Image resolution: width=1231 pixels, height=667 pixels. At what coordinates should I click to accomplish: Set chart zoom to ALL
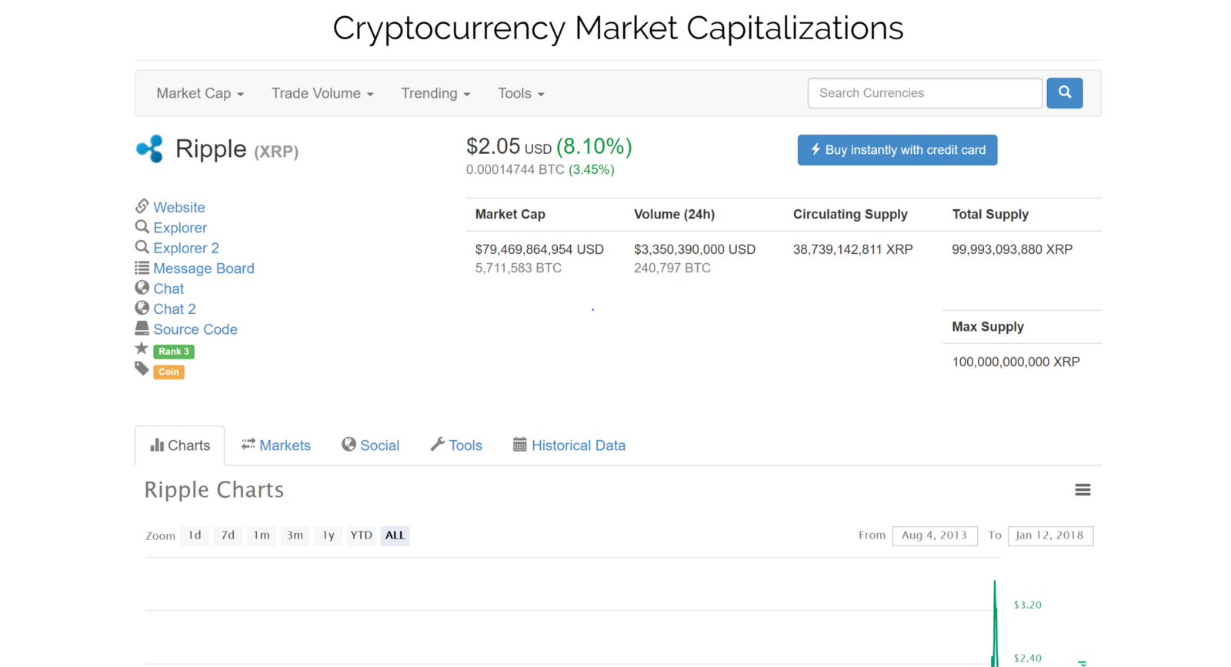395,535
